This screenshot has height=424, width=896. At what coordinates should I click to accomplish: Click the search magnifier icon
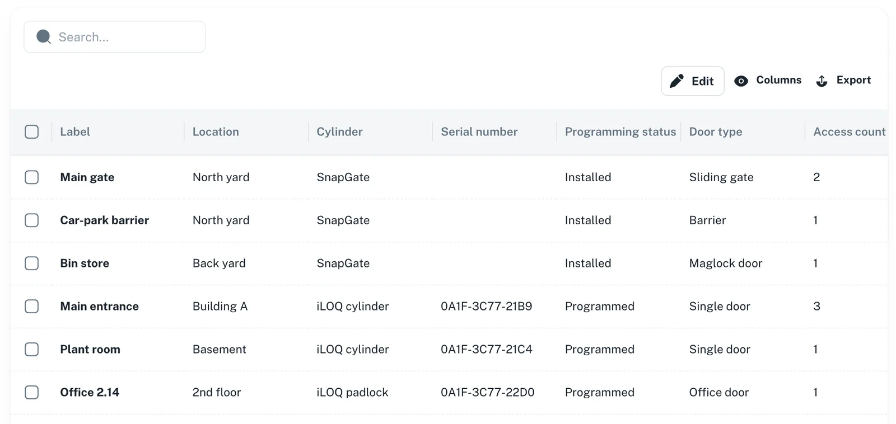pyautogui.click(x=44, y=37)
